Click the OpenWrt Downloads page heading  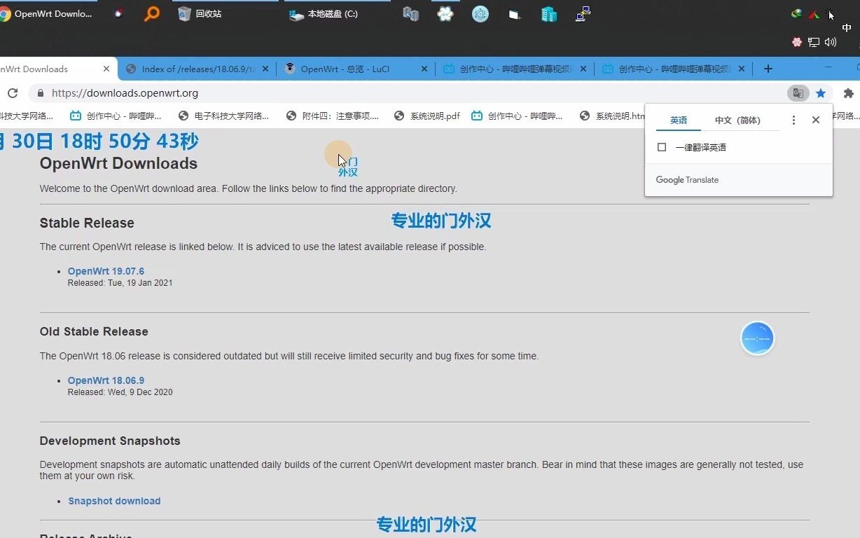[x=118, y=163]
